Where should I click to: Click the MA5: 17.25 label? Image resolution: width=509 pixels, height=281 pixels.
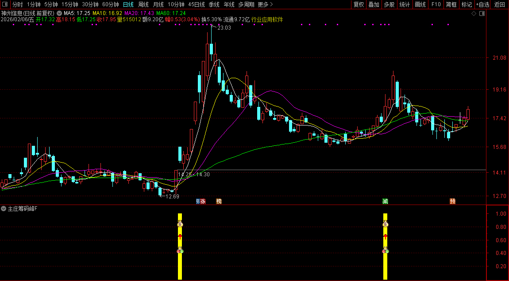tap(77, 13)
